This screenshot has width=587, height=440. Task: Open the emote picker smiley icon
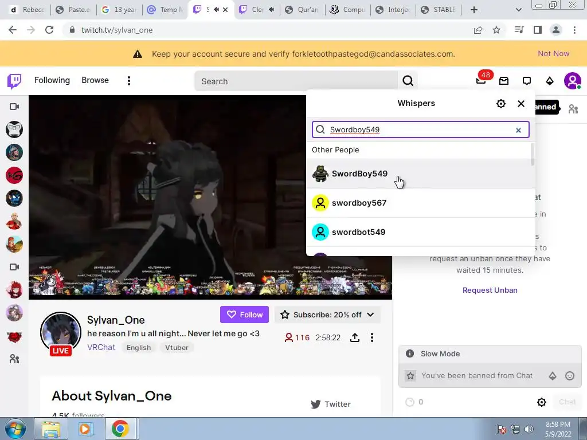tap(570, 376)
